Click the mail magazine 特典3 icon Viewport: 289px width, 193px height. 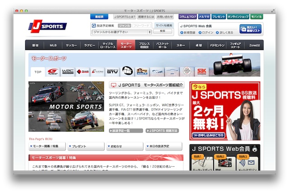click(247, 163)
